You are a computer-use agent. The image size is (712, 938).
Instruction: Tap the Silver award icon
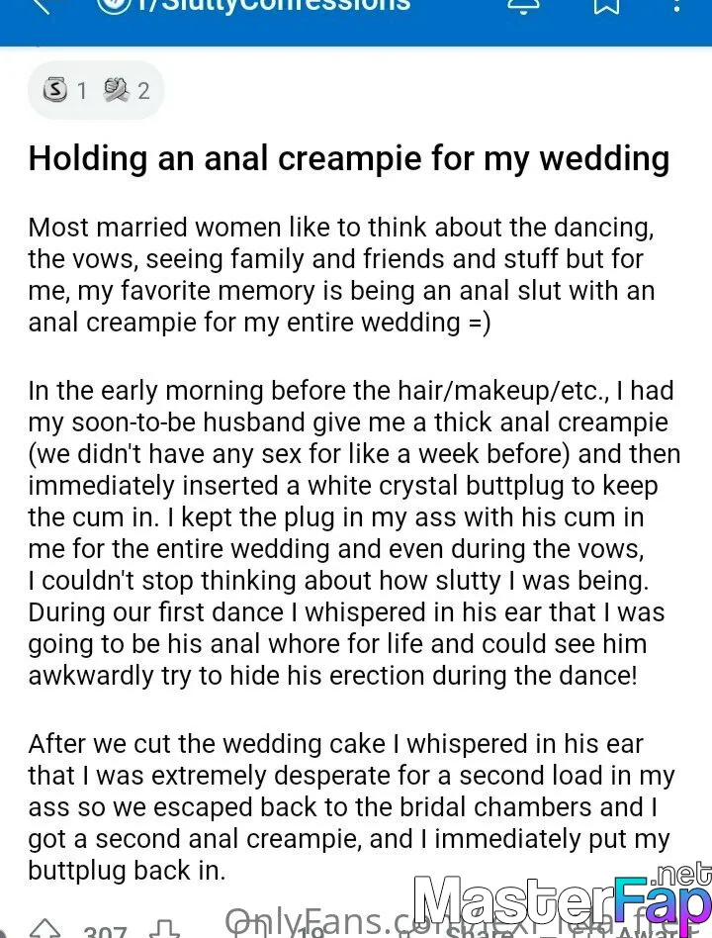click(55, 90)
